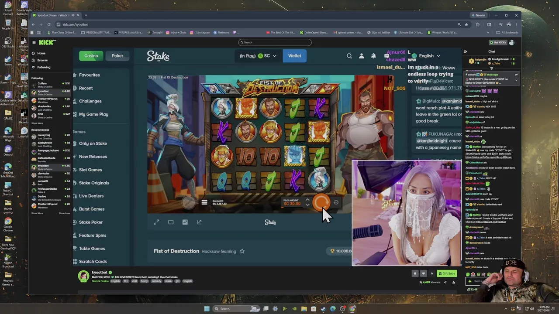
Task: Click the Gift Subs button
Action: click(447, 273)
